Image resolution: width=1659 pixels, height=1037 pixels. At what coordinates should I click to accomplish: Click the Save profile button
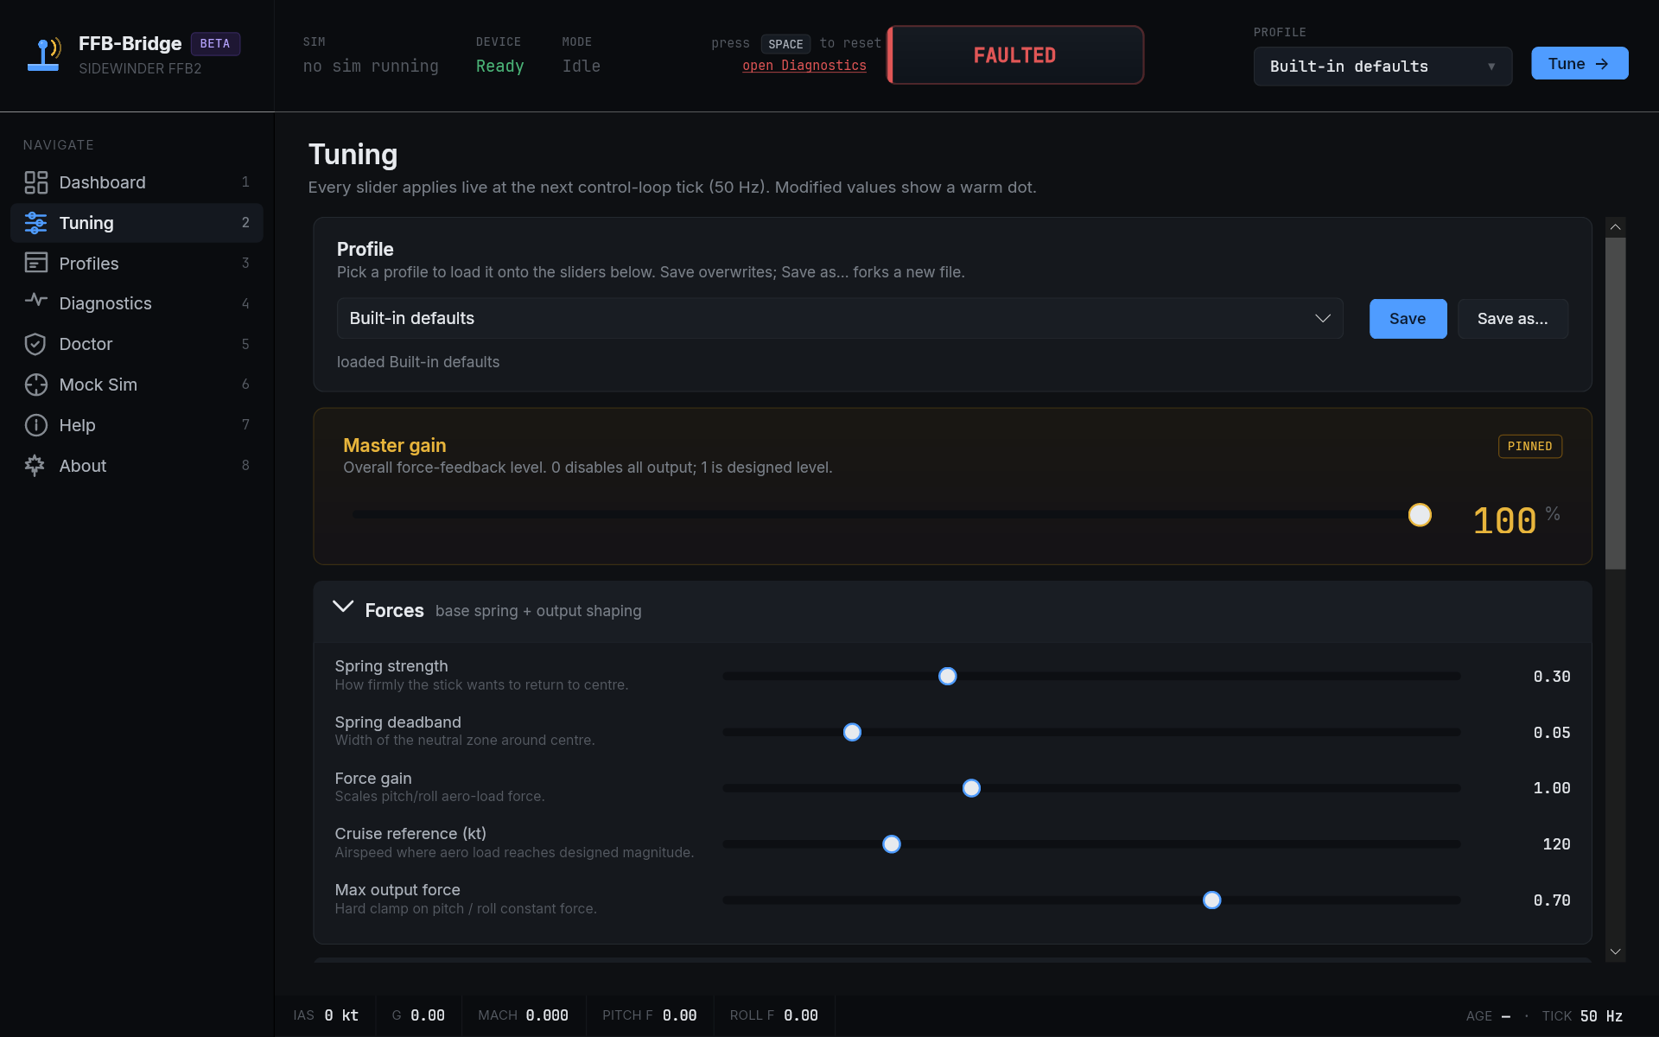coord(1407,319)
